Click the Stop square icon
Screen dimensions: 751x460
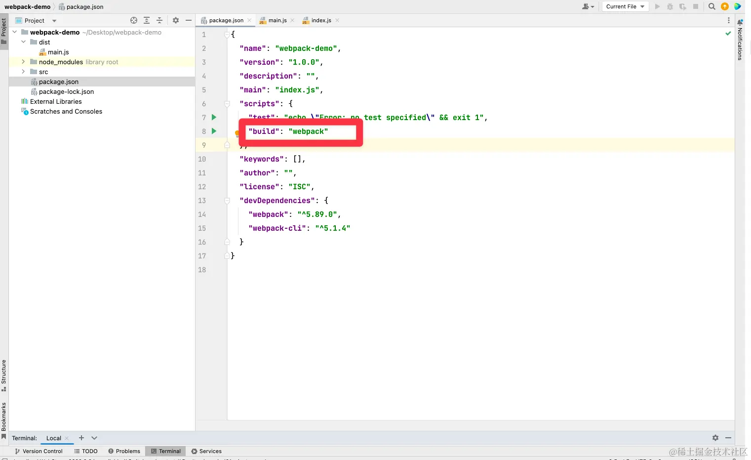coord(696,6)
